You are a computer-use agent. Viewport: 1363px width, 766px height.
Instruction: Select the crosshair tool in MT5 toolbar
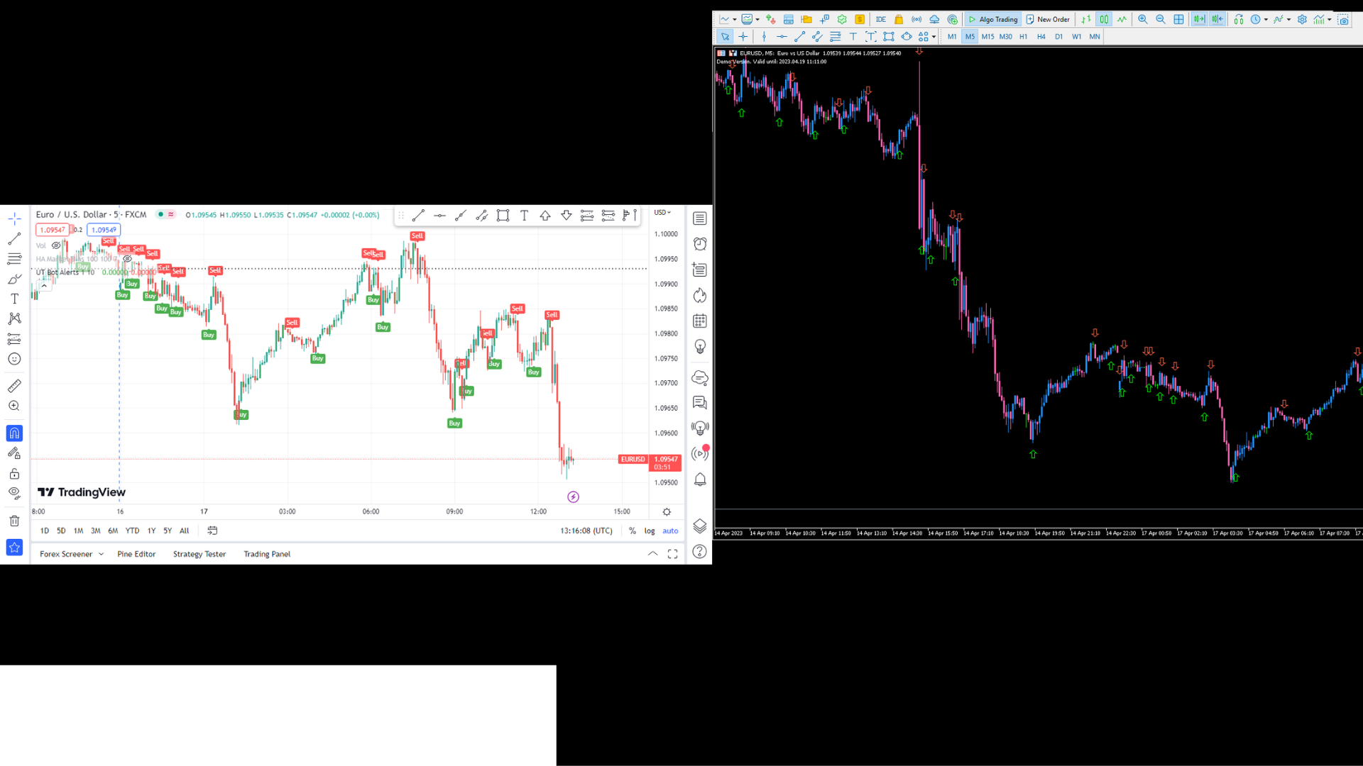[x=743, y=36]
